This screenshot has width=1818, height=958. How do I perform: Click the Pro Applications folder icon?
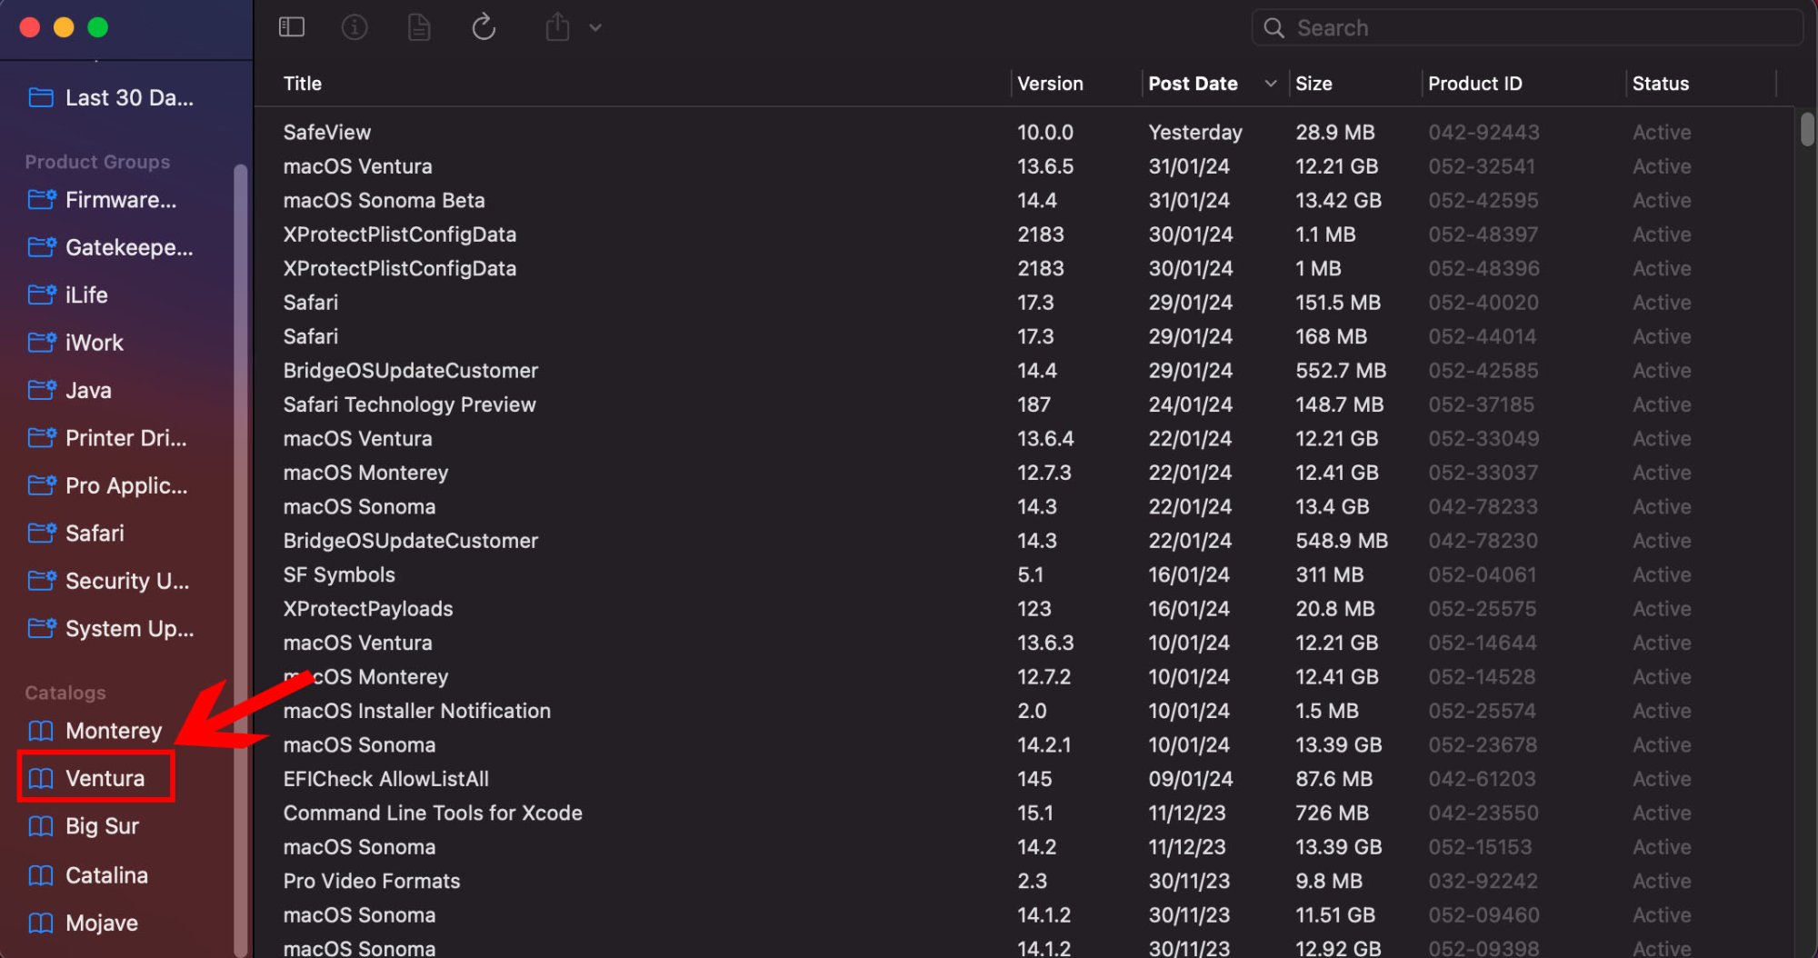point(42,485)
